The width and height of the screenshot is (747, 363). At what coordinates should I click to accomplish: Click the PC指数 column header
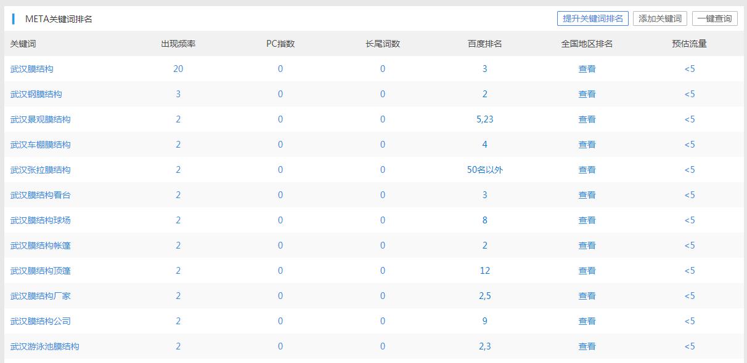(280, 44)
